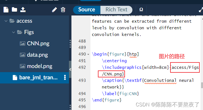Place cursor on \centering command
This screenshot has width=203, height=110.
pos(114,61)
